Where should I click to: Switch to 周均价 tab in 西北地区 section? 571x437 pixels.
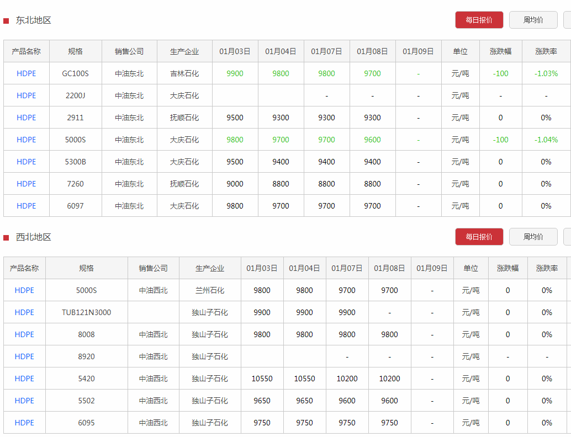point(533,237)
